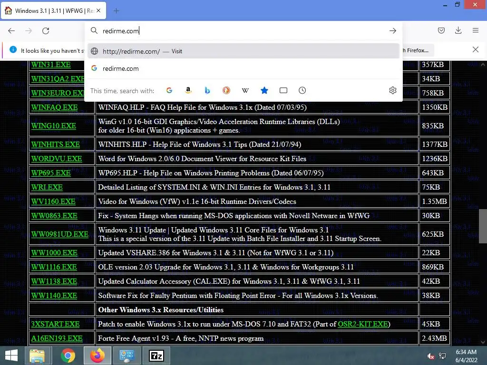Open the Windows Start menu
The width and height of the screenshot is (487, 365).
[11, 355]
